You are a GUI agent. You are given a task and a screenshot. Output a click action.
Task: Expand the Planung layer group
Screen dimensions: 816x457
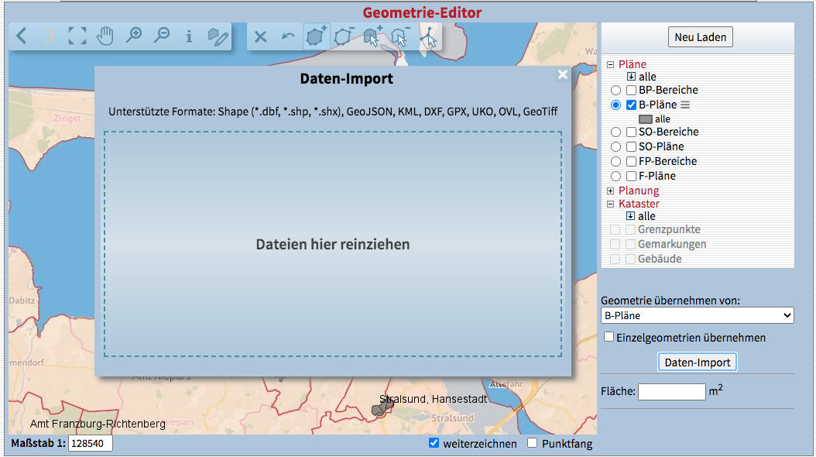(610, 191)
